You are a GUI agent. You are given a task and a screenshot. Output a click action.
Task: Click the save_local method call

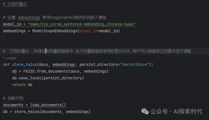(30, 78)
